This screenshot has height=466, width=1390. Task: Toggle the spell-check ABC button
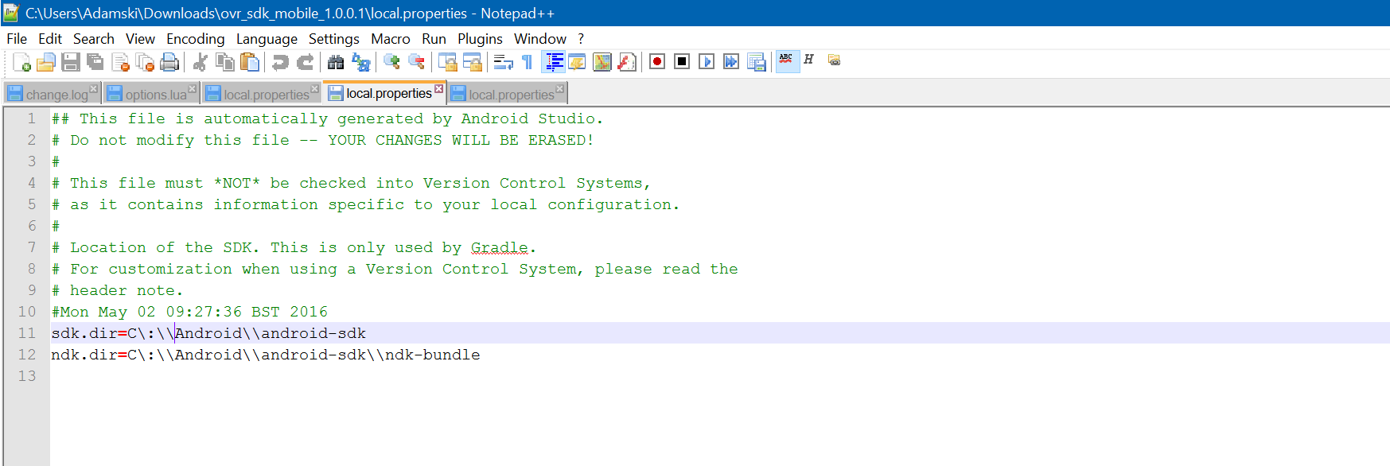(786, 60)
